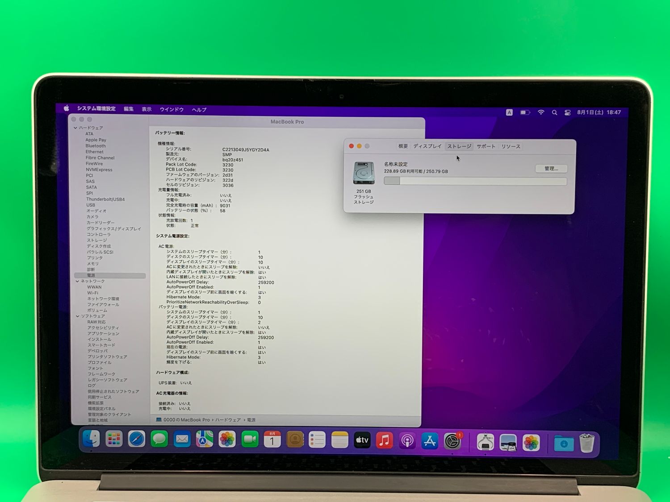Collapse the ハードウェア section in the sidebar
670x502 pixels.
coord(75,128)
